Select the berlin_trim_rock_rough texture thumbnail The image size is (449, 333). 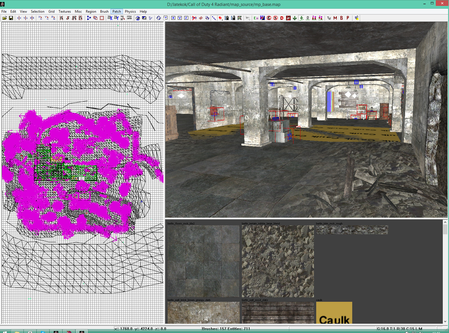[352, 230]
